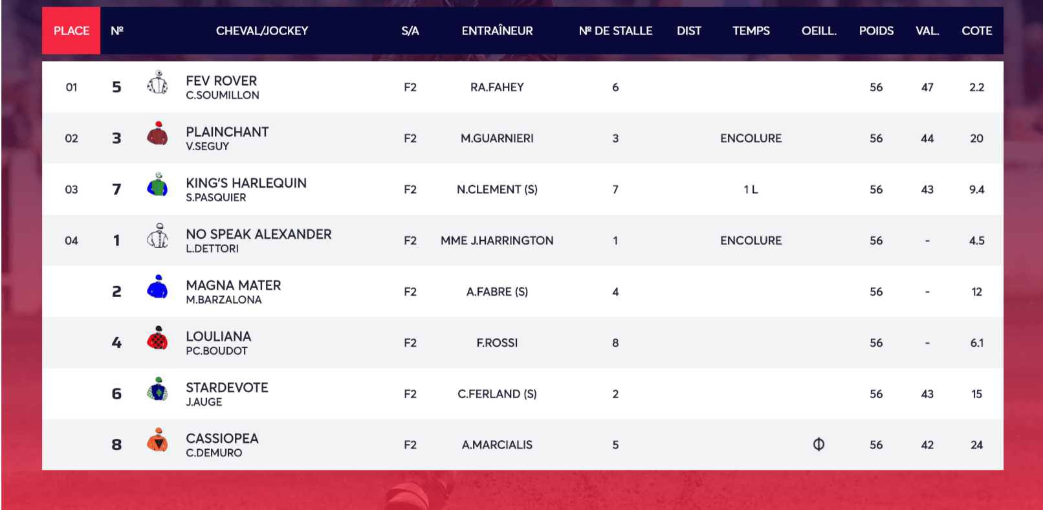Click the CHEVAL/JOCKEY column header
The width and height of the screenshot is (1043, 510).
(262, 30)
